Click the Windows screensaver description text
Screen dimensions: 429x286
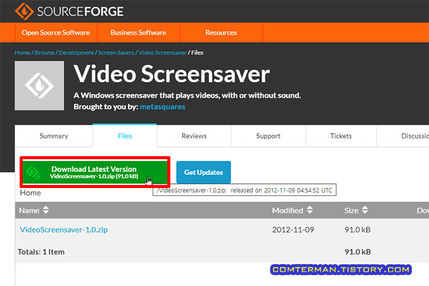click(187, 96)
